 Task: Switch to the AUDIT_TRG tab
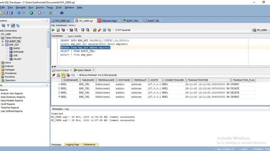[x=132, y=21]
